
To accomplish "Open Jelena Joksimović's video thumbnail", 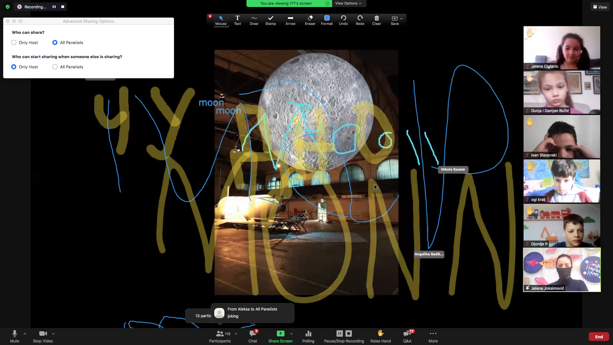I will pos(562,270).
